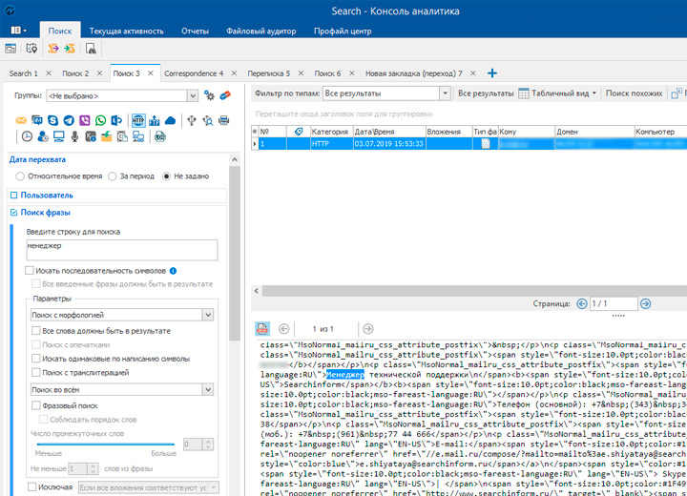
Task: Check 'Поиск с транслитерацией'
Action: (36, 372)
